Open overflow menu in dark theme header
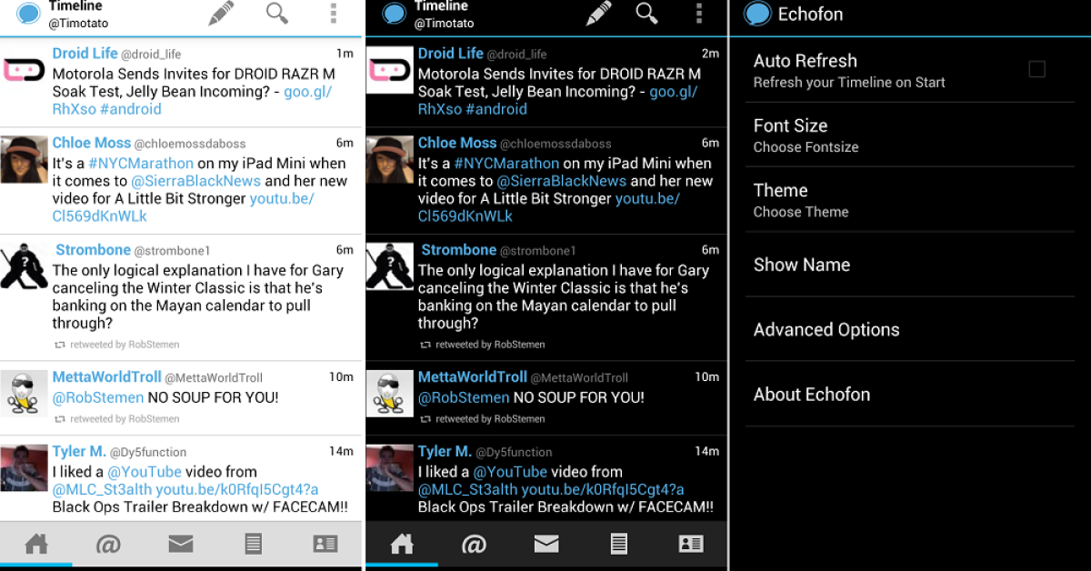 pos(698,13)
